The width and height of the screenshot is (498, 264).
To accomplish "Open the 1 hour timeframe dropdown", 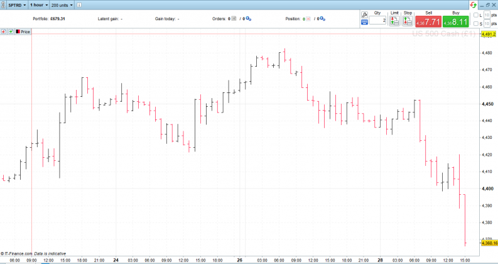I will [39, 5].
